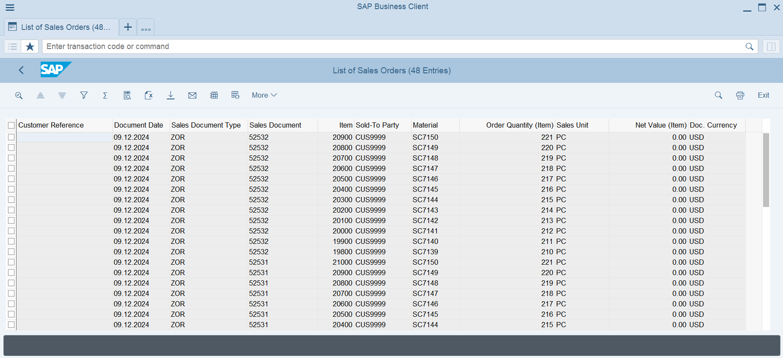This screenshot has width=783, height=358.
Task: Click the vertical scrollbar of the list
Action: [x=766, y=170]
